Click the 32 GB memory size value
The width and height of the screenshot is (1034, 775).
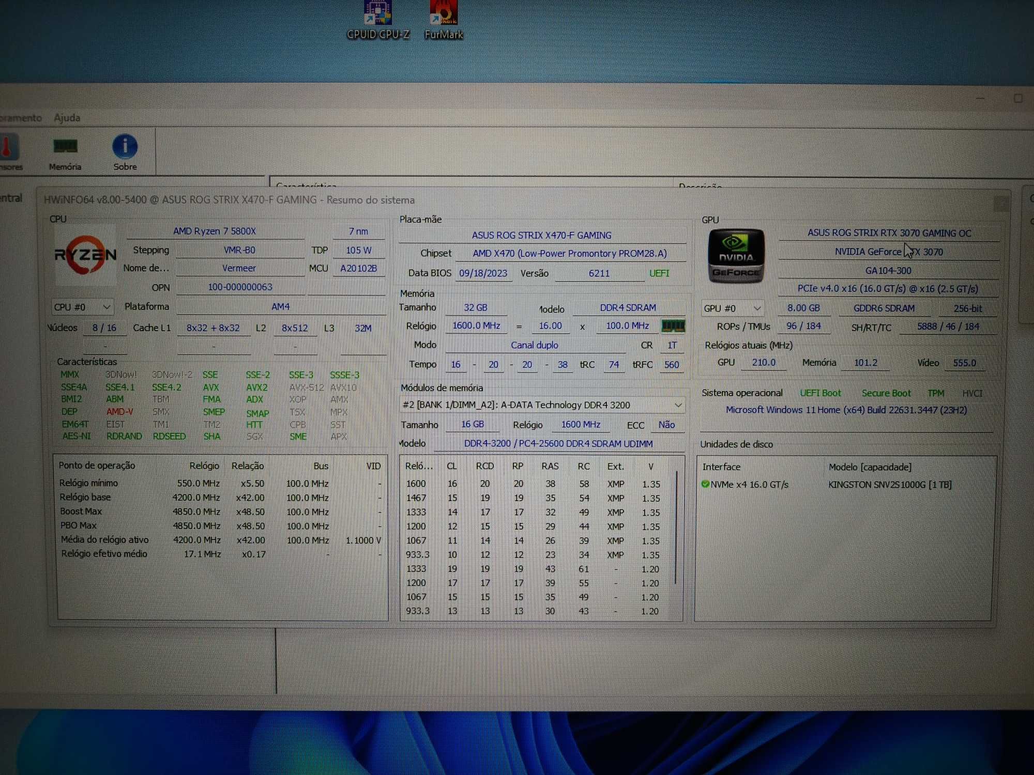pyautogui.click(x=476, y=308)
